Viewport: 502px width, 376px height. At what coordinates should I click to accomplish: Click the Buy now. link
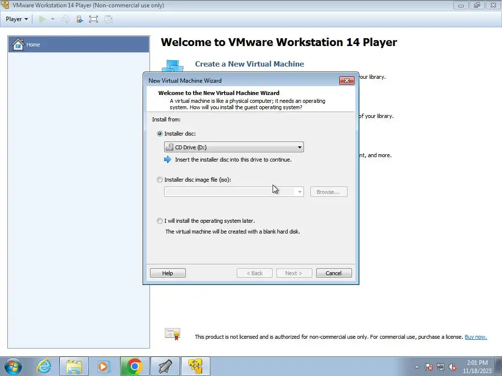(x=476, y=337)
